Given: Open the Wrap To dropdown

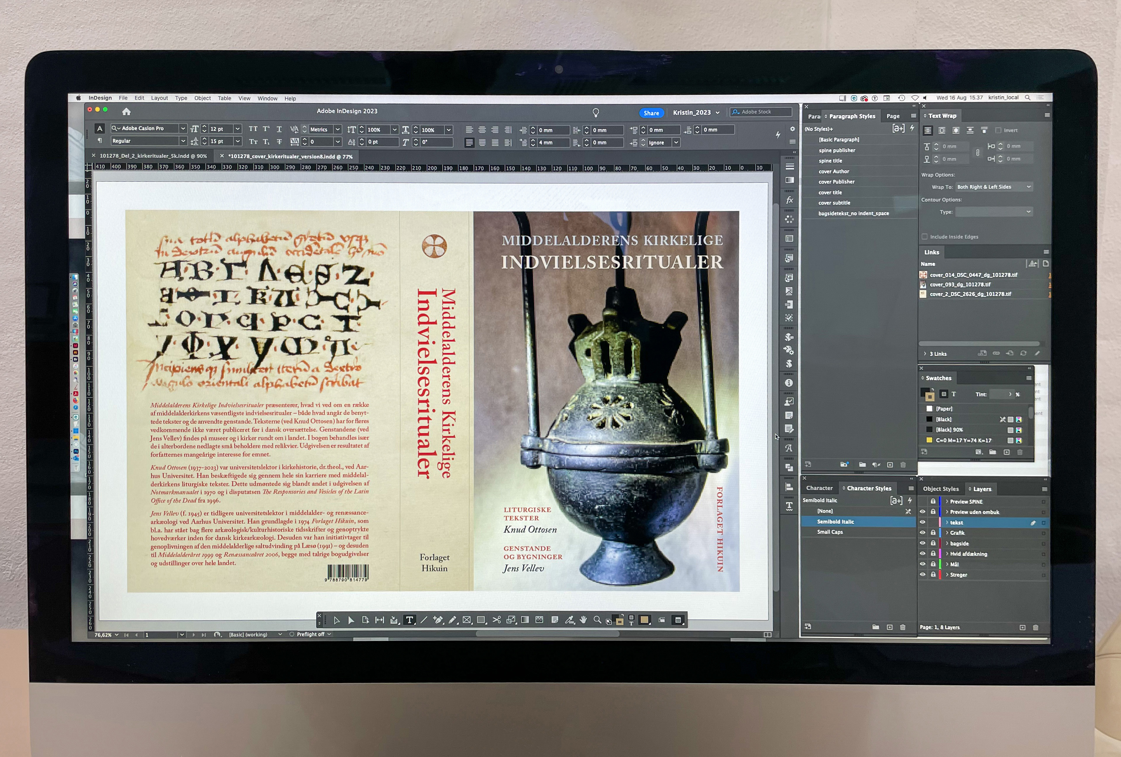Looking at the screenshot, I should pyautogui.click(x=994, y=187).
